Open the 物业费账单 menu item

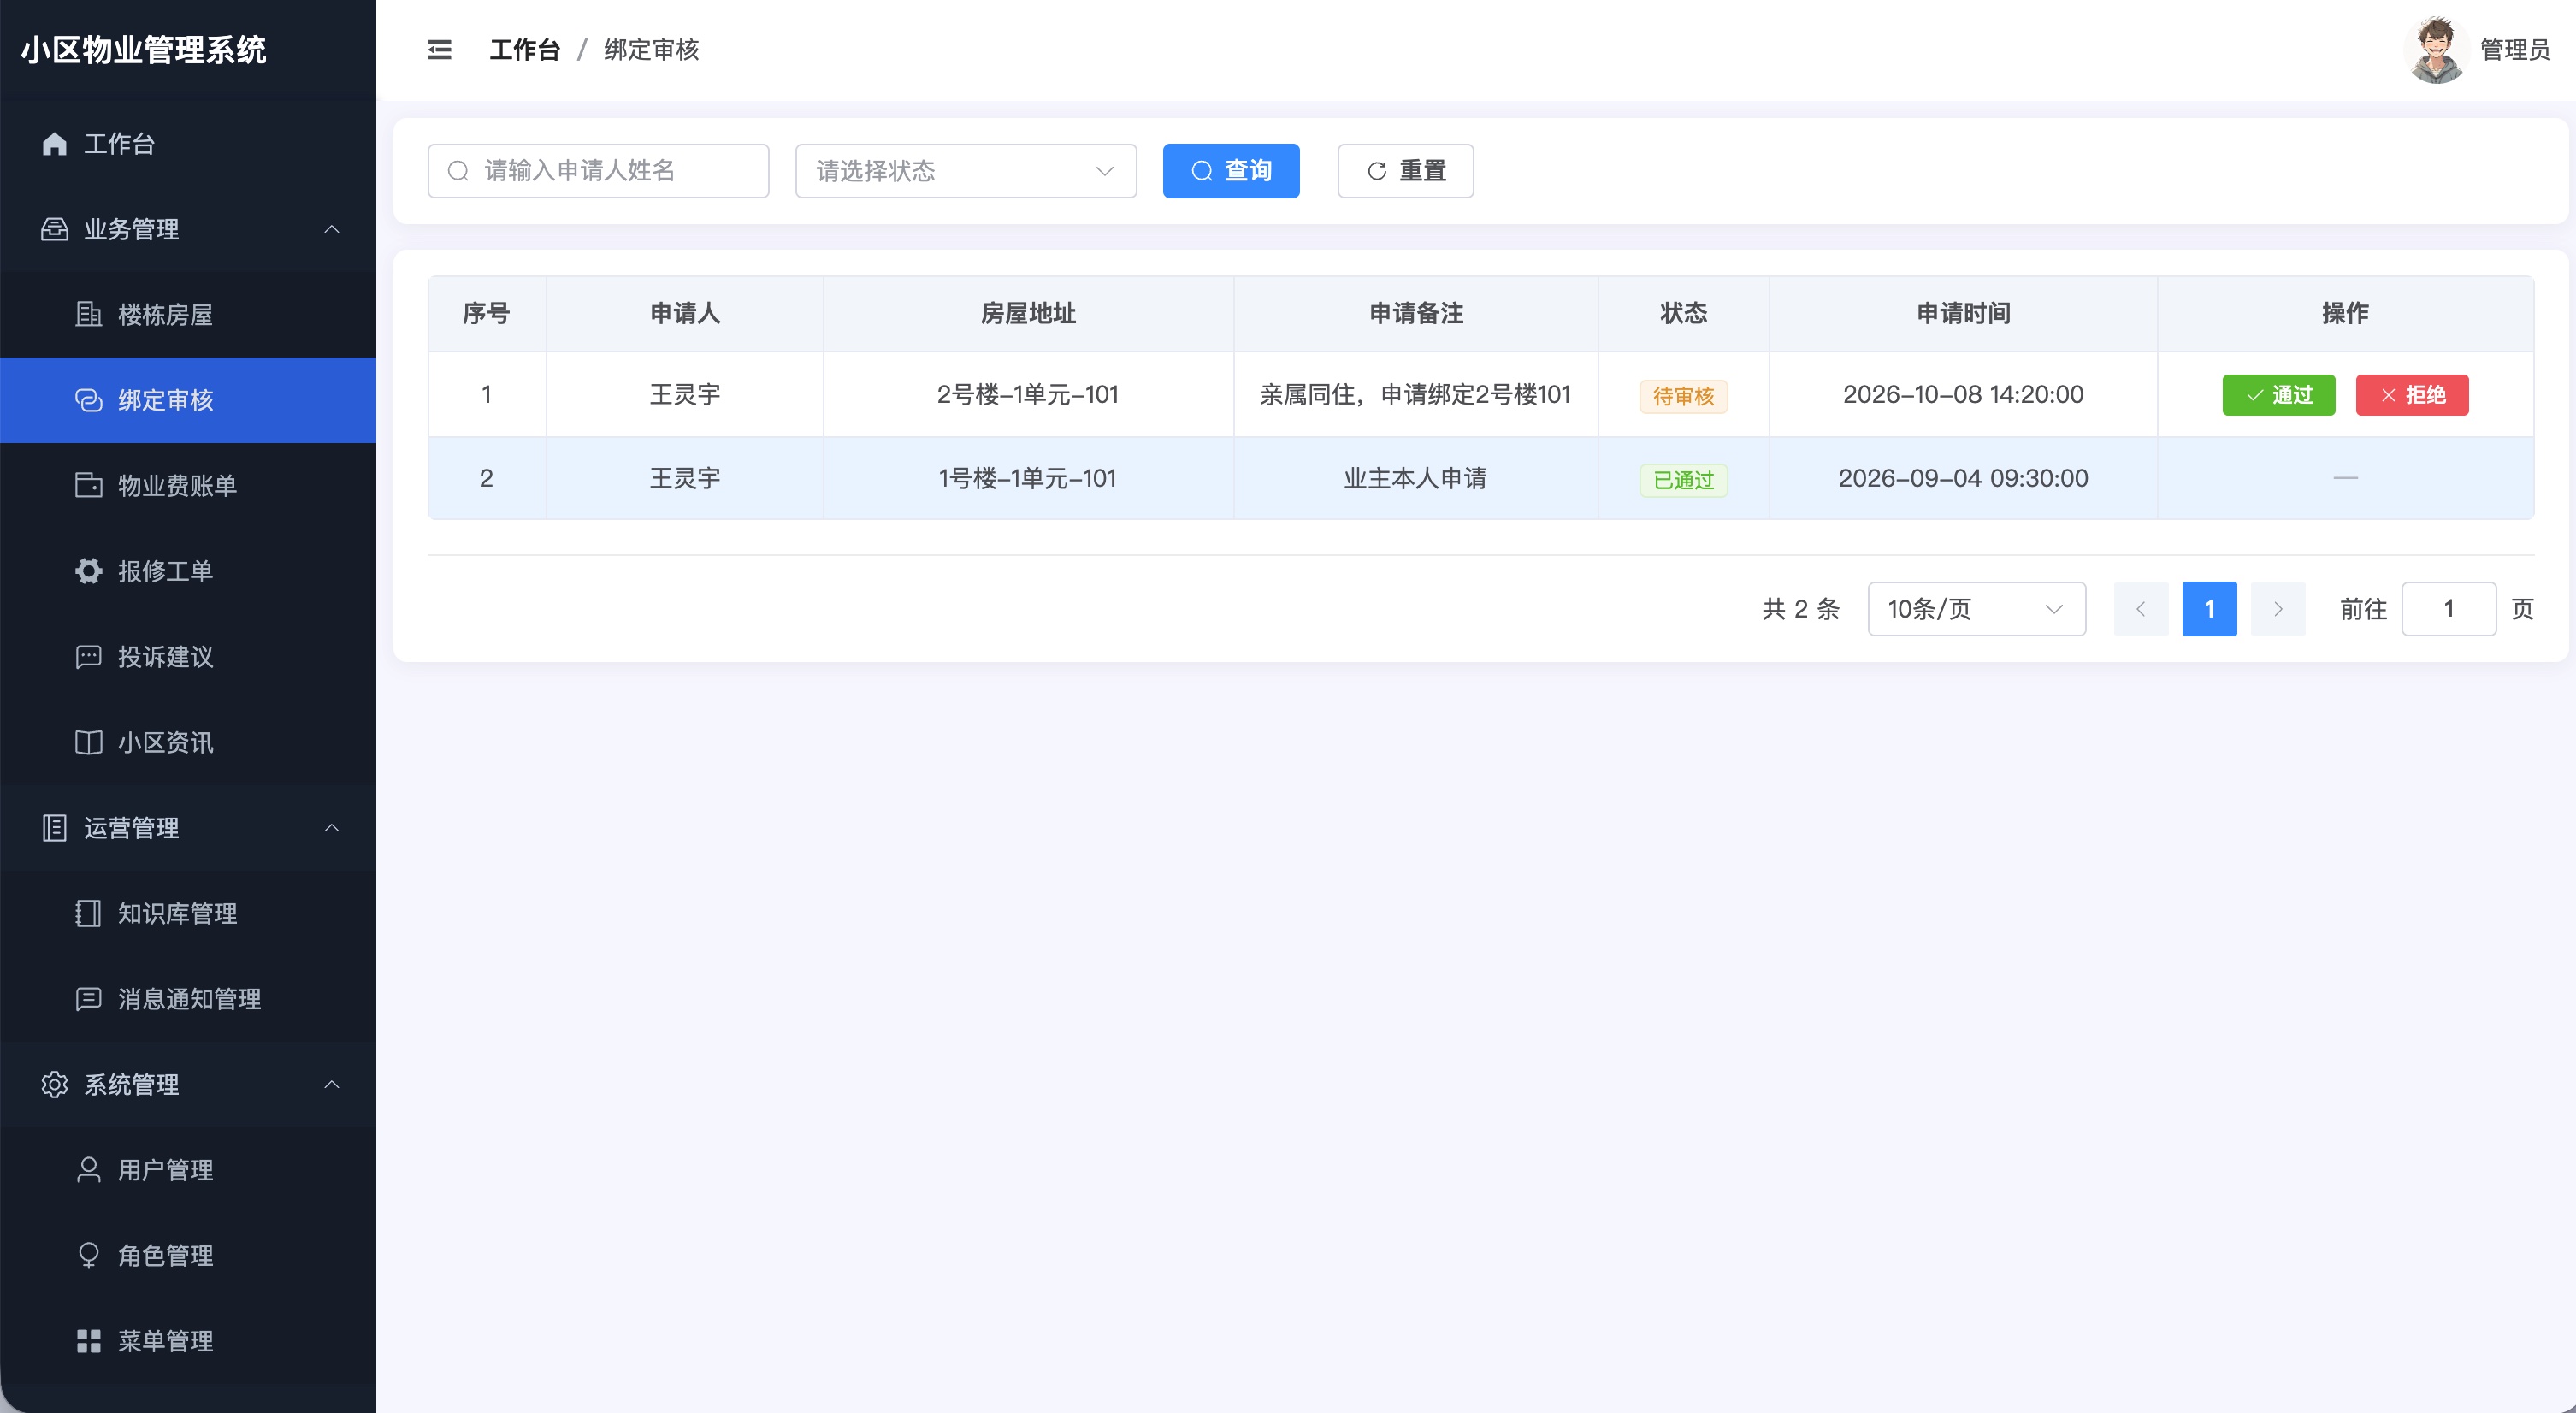(188, 486)
